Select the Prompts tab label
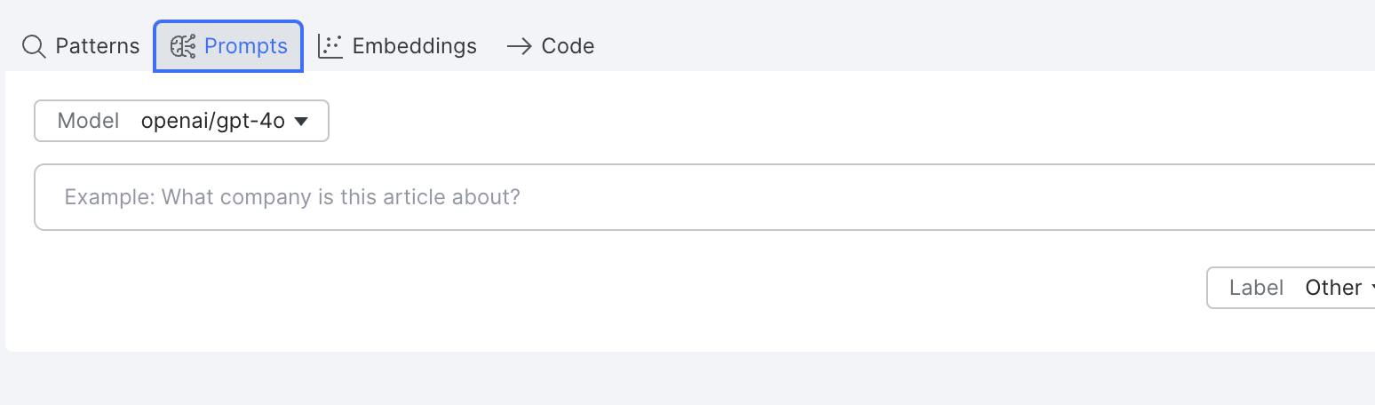Image resolution: width=1375 pixels, height=405 pixels. tap(246, 46)
